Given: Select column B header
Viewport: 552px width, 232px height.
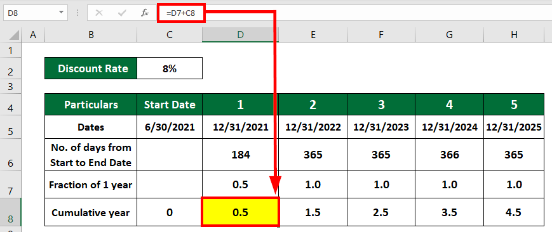Looking at the screenshot, I should click(x=91, y=34).
